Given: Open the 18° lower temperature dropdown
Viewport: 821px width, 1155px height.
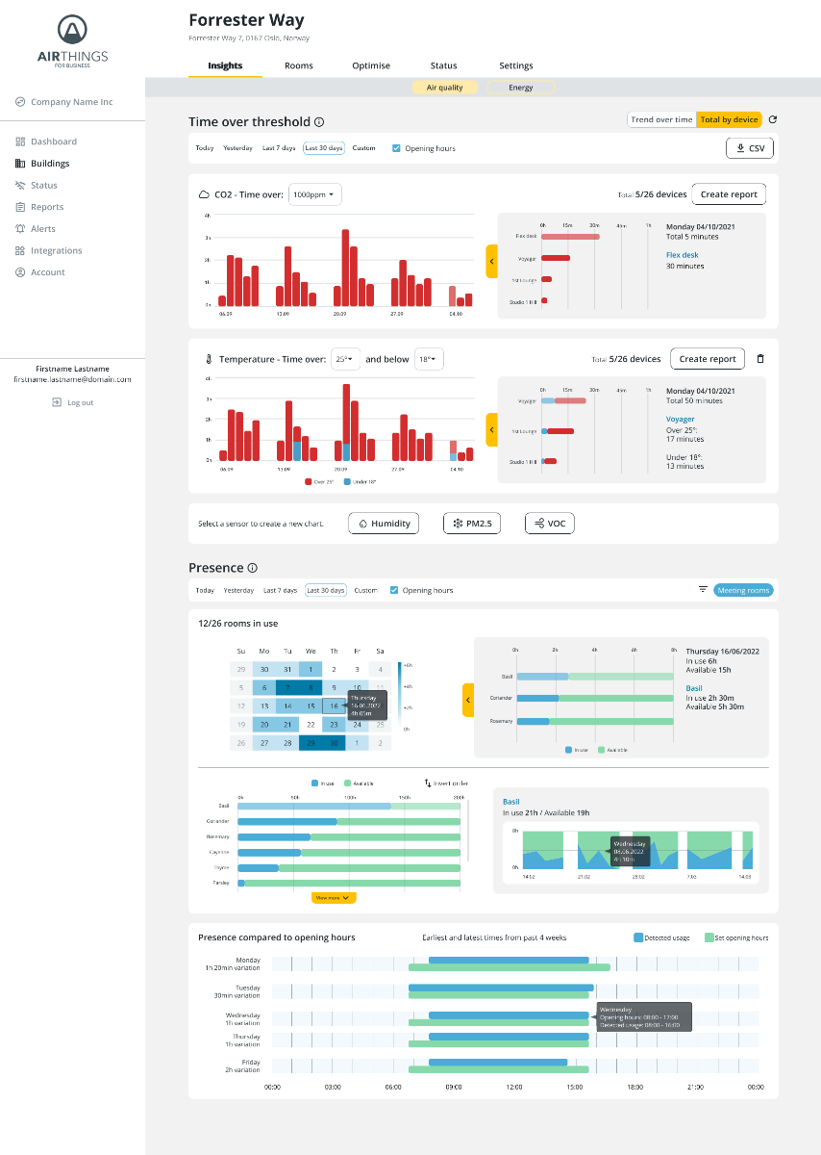Looking at the screenshot, I should pos(429,359).
